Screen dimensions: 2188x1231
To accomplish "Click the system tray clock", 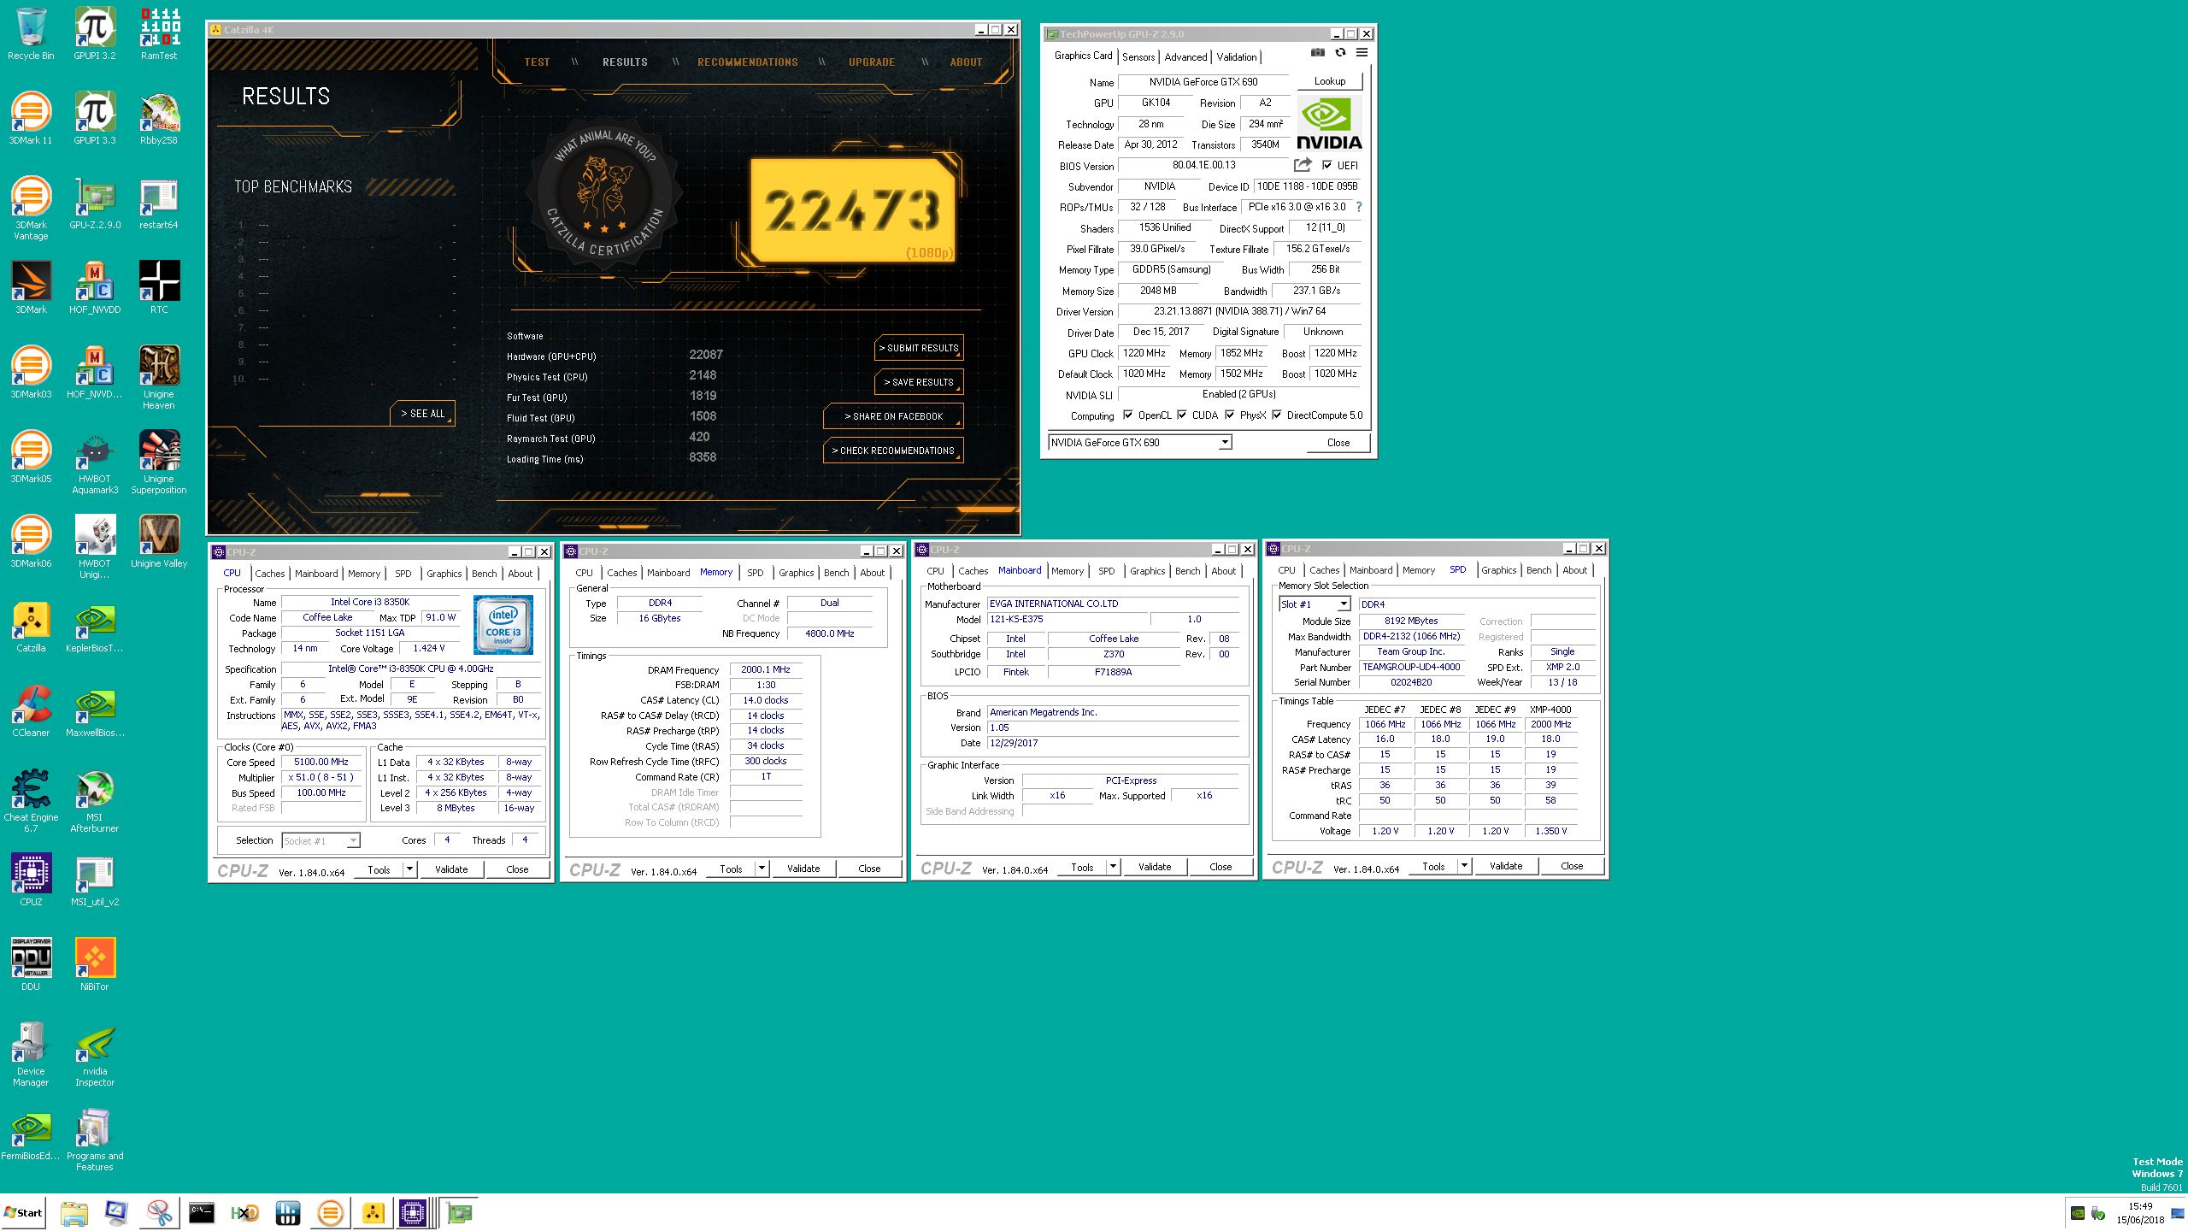I will [2140, 1213].
